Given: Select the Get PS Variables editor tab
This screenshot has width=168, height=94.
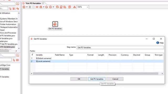Looking at the screenshot, I should pos(33,3).
